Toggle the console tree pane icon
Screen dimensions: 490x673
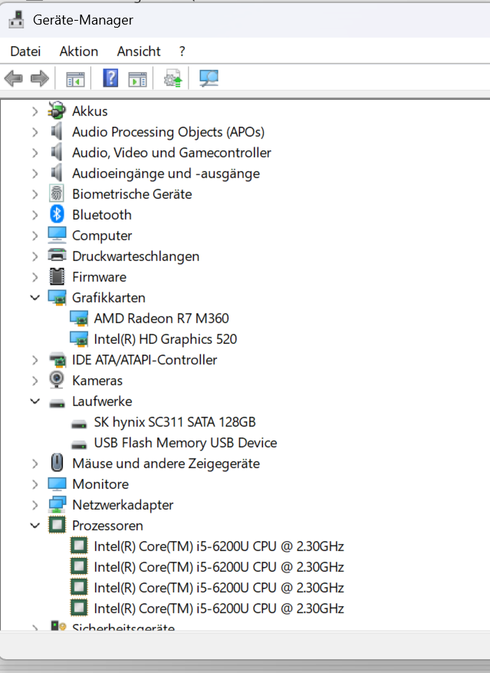(x=75, y=79)
